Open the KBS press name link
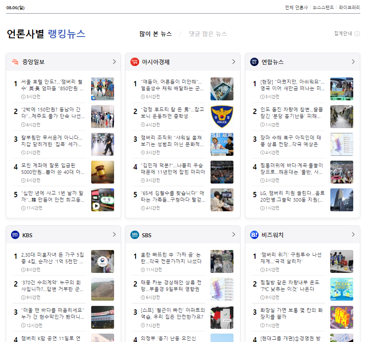The width and height of the screenshot is (366, 342). 27,235
